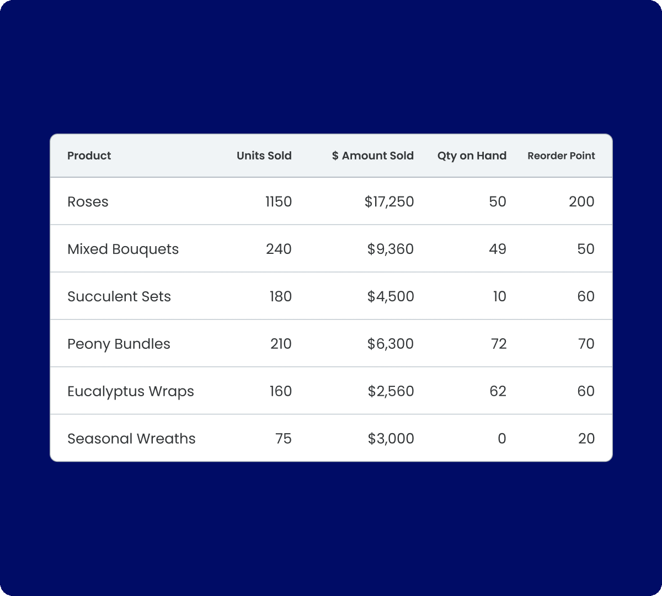Click the Units Sold column header
This screenshot has width=662, height=596.
264,156
